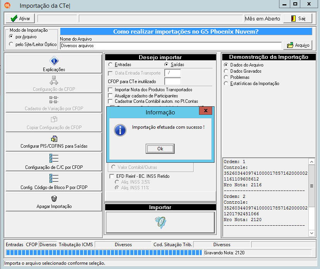The width and height of the screenshot is (320, 269).
Task: Select pelo Site/Leitor Óptico import mode
Action: click(11, 44)
